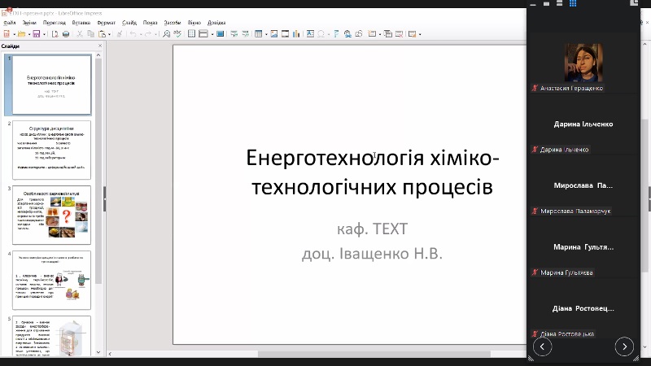Image resolution: width=651 pixels, height=366 pixels.
Task: Expand the Open file dropdown arrow
Action: [28, 34]
